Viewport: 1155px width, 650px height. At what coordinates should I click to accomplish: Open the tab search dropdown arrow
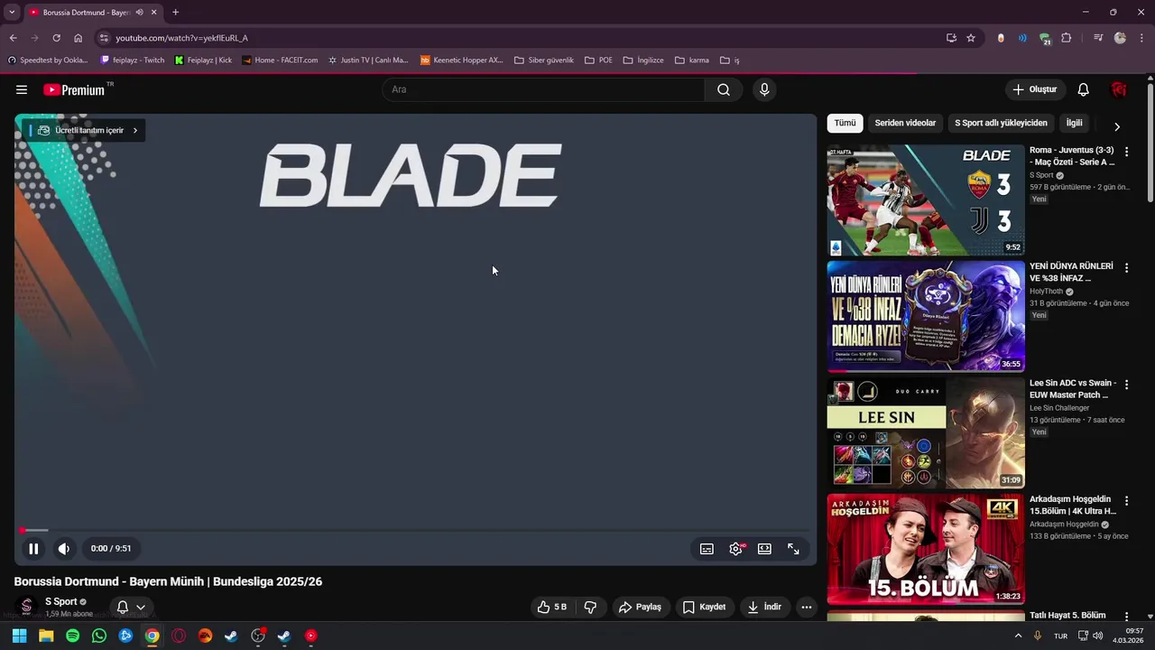(12, 12)
